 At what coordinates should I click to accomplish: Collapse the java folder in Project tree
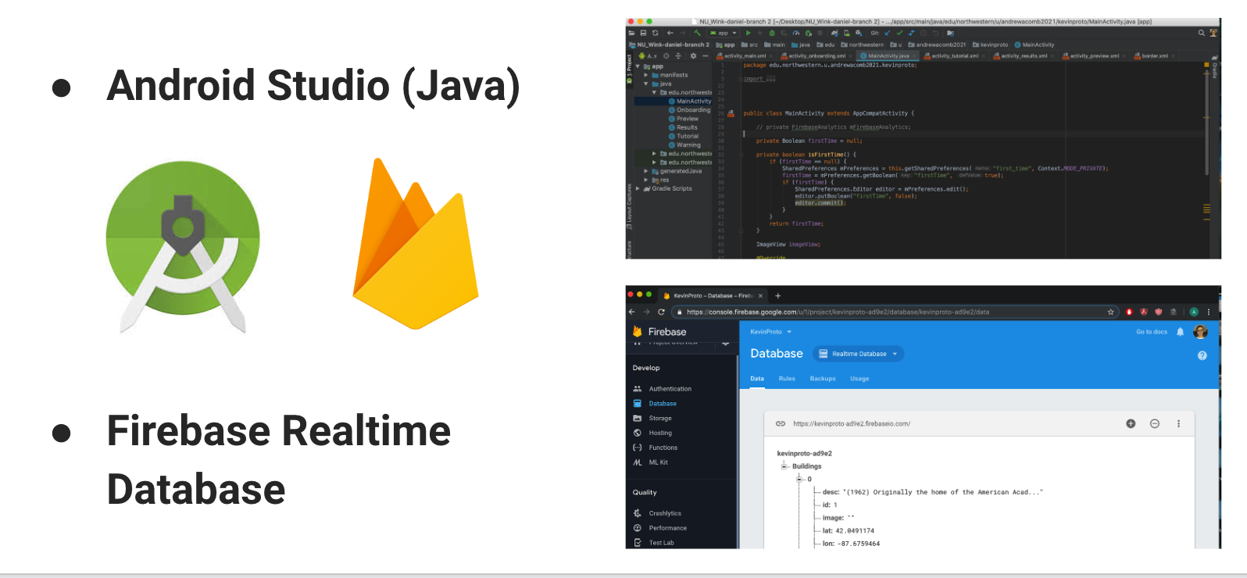[645, 84]
